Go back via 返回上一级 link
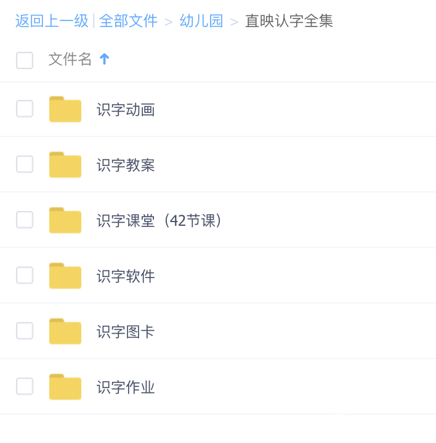 tap(52, 21)
